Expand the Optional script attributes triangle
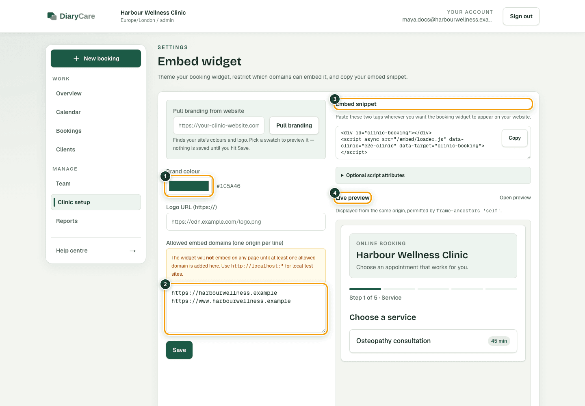This screenshot has width=585, height=406. click(x=342, y=175)
